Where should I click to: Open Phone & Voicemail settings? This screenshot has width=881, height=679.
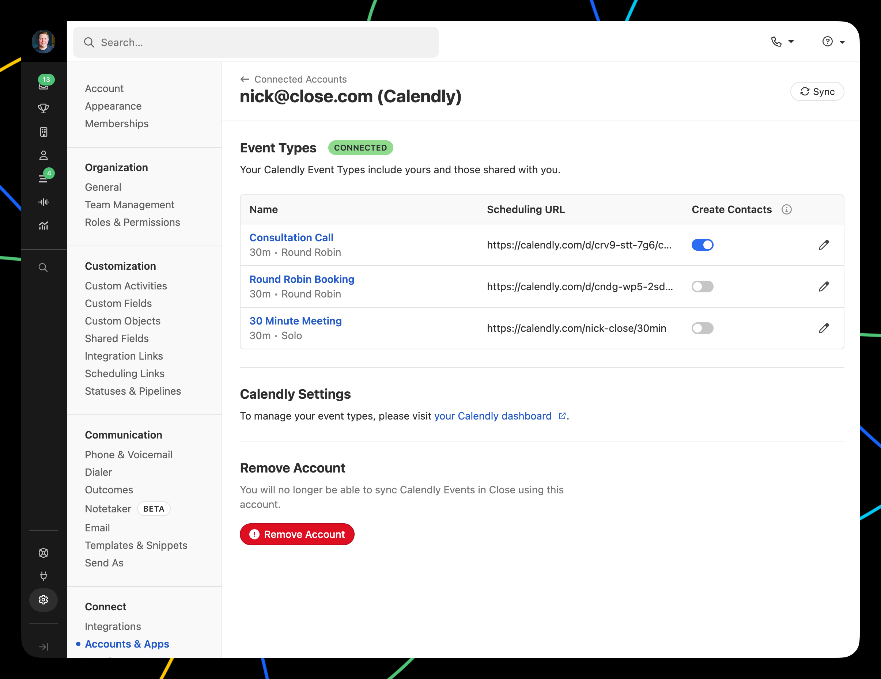pos(128,454)
